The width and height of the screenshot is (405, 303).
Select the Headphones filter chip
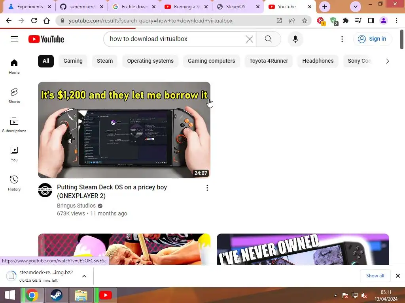[318, 61]
